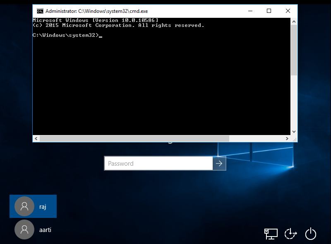Minimize the cmd.exe window
The width and height of the screenshot is (331, 244).
pos(250,11)
